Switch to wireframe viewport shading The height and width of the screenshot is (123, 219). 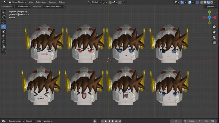coord(202,2)
